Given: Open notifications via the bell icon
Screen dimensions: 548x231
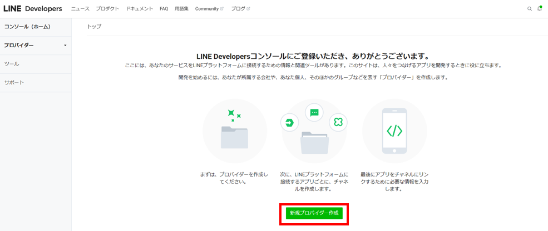Looking at the screenshot, I should 540,9.
